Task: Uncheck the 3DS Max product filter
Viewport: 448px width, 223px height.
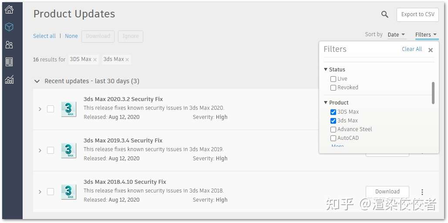Action: (333, 112)
